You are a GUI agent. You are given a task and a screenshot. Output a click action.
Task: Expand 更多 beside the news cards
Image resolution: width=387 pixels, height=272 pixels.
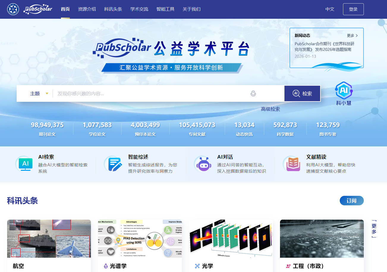374,229
